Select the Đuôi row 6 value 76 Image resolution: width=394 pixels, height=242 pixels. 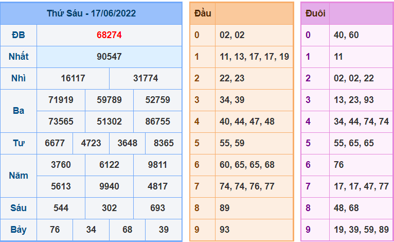339,165
